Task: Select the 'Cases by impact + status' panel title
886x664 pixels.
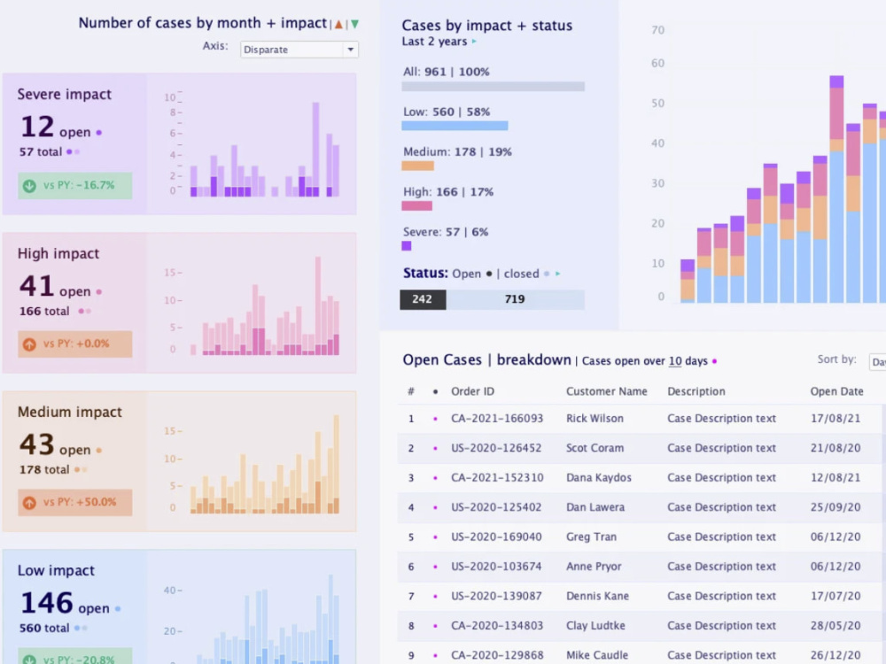Action: [487, 26]
